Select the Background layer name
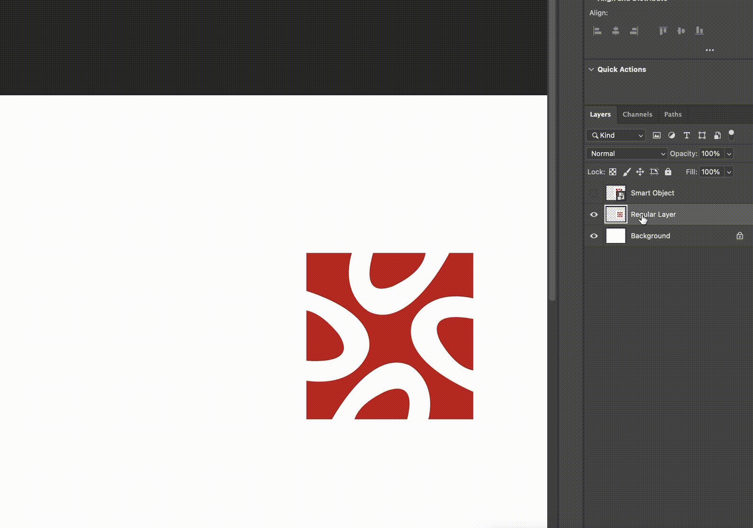This screenshot has width=753, height=528. point(650,236)
